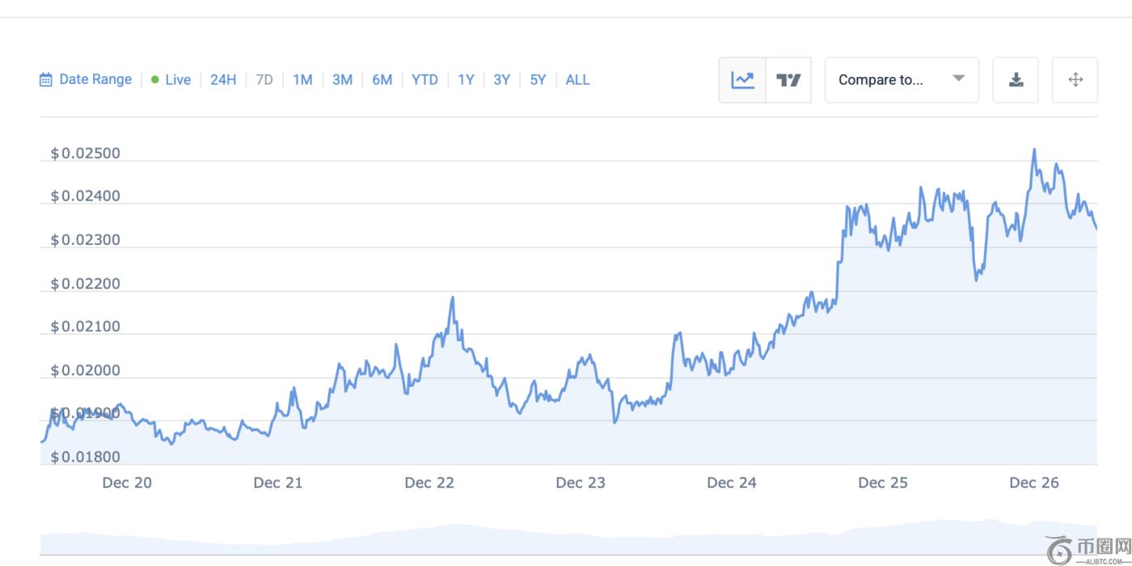Image resolution: width=1132 pixels, height=566 pixels.
Task: Switch to the line chart view icon
Action: pyautogui.click(x=742, y=80)
